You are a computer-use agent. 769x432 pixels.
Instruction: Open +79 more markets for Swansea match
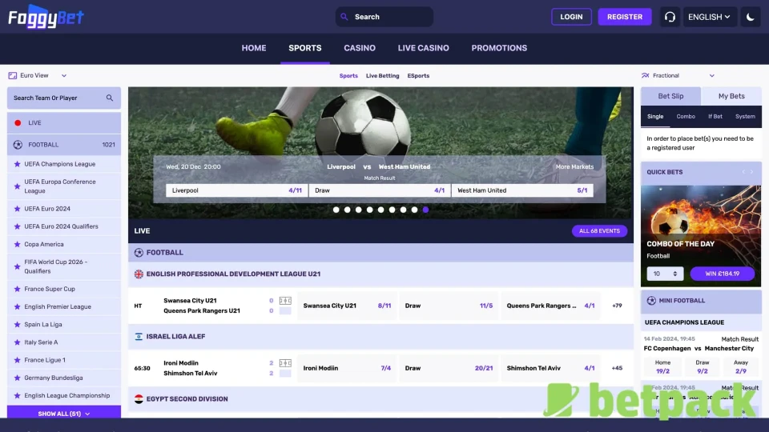coord(617,306)
